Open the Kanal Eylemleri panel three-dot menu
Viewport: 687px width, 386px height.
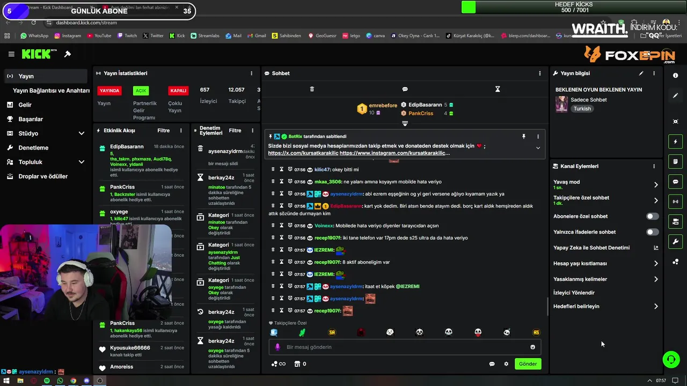654,166
